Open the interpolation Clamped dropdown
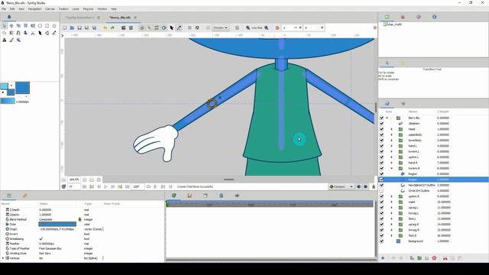 [342, 186]
